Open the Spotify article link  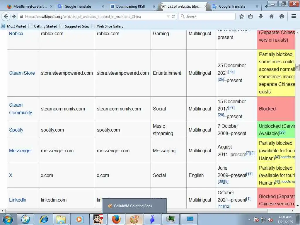(x=16, y=130)
